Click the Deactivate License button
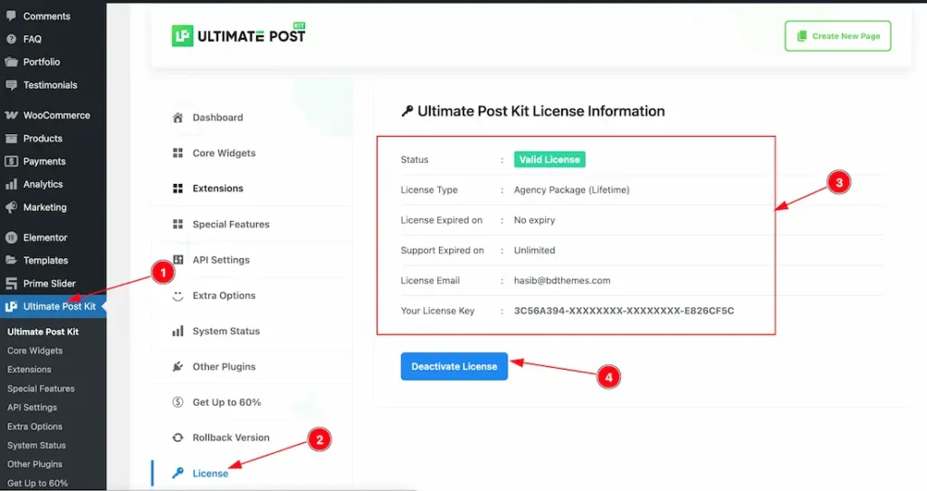The image size is (927, 491). tap(454, 366)
